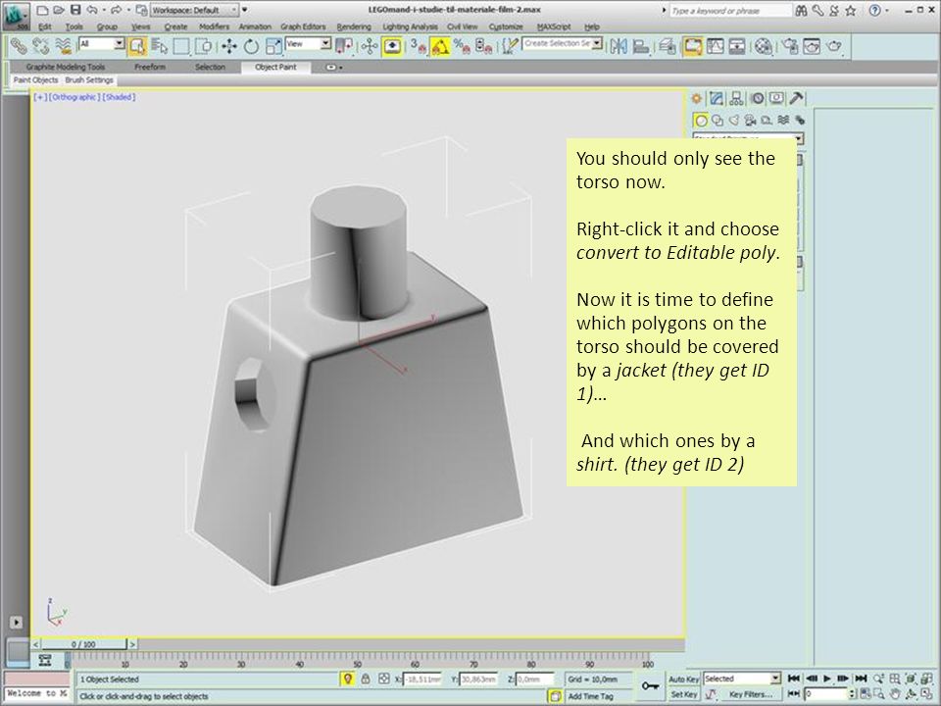Toggle the Graphite Modeling ribbon button
The width and height of the screenshot is (941, 706).
coord(693,46)
